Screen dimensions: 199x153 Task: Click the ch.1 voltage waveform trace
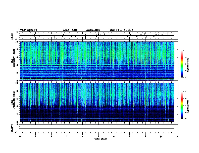tap(97, 35)
